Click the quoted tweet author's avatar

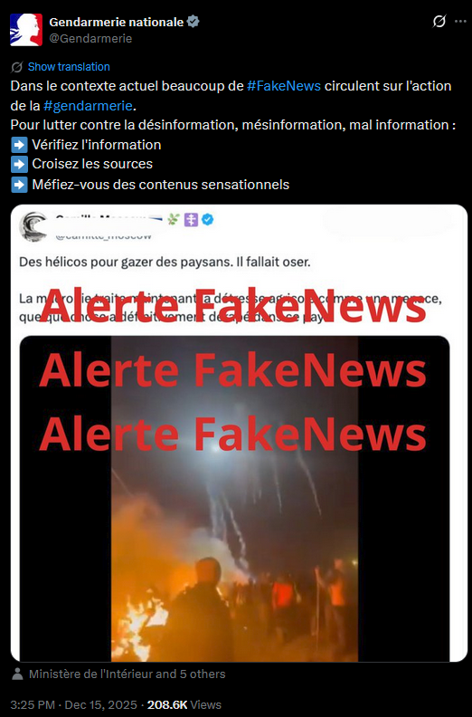[x=33, y=227]
